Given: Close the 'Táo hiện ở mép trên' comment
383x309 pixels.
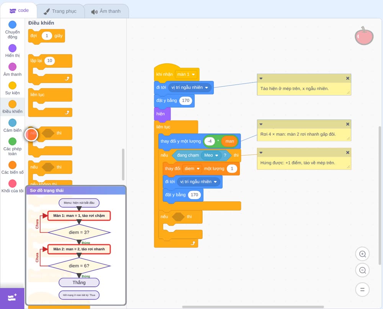Looking at the screenshot, I should 348,78.
